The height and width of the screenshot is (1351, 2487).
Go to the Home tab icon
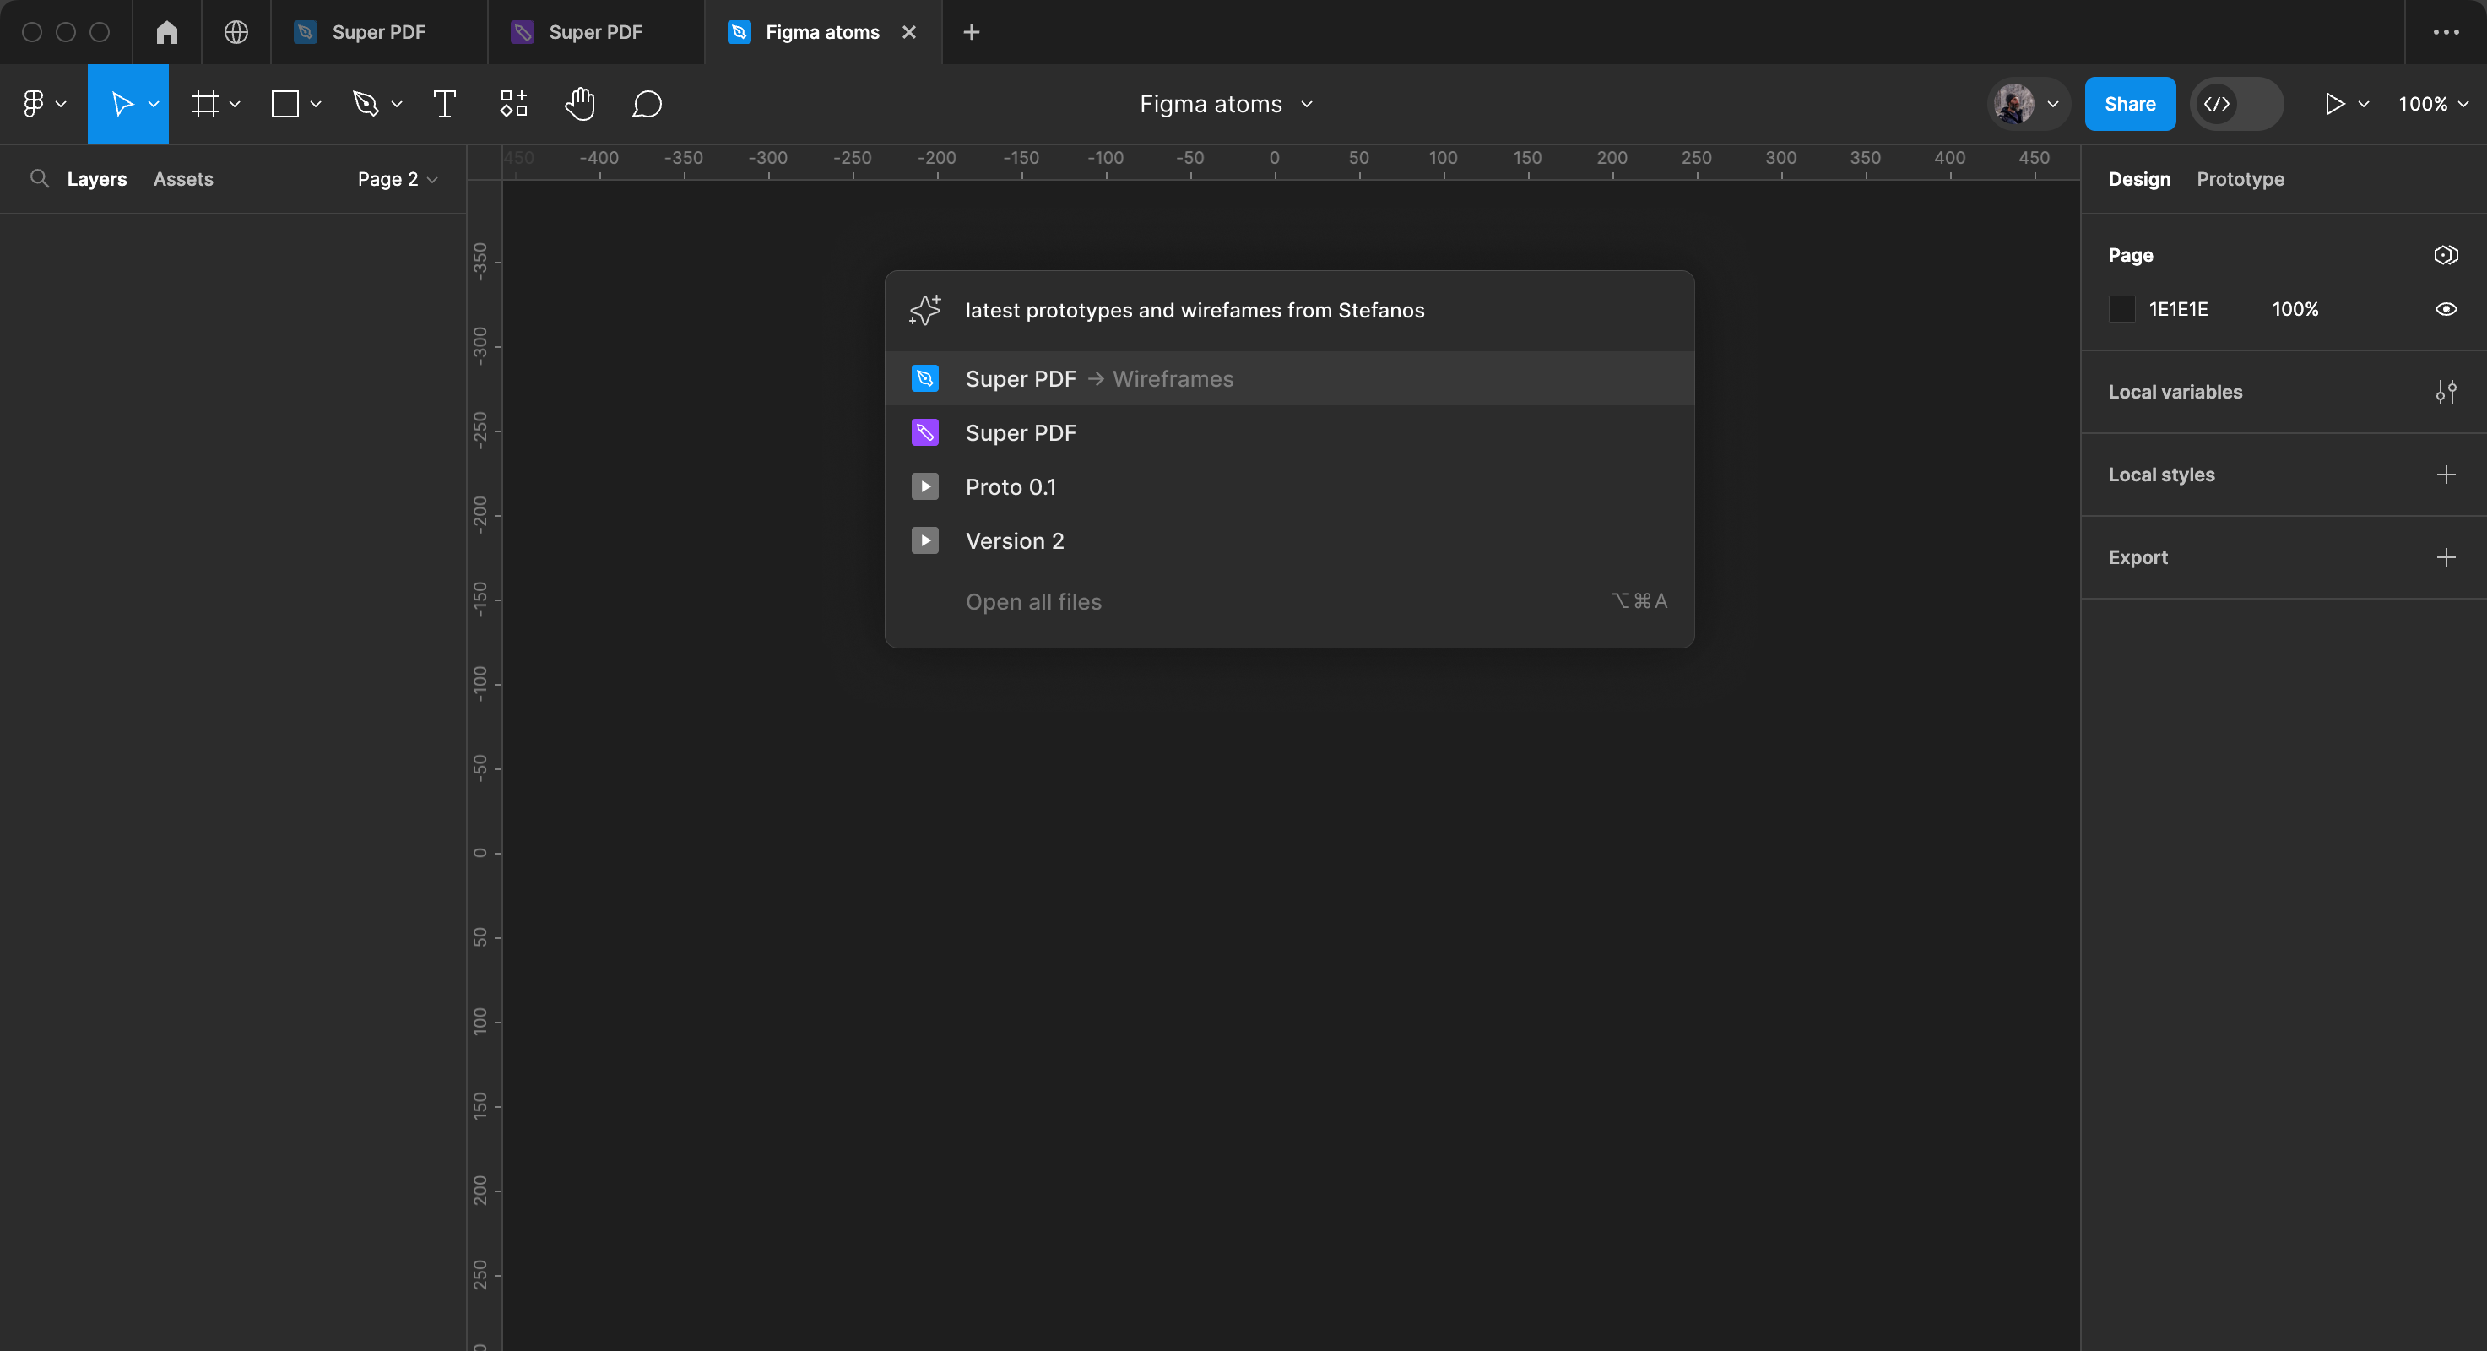point(167,32)
